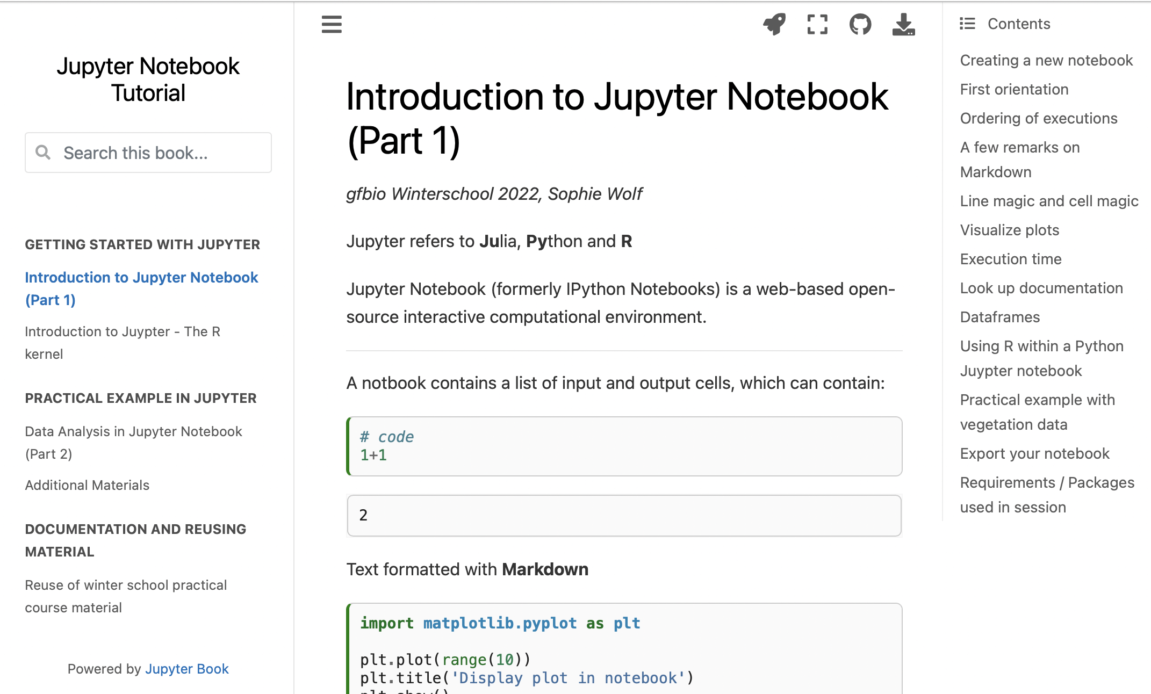Toggle the sidebar with the hamburger menu icon
The image size is (1151, 694).
332,24
